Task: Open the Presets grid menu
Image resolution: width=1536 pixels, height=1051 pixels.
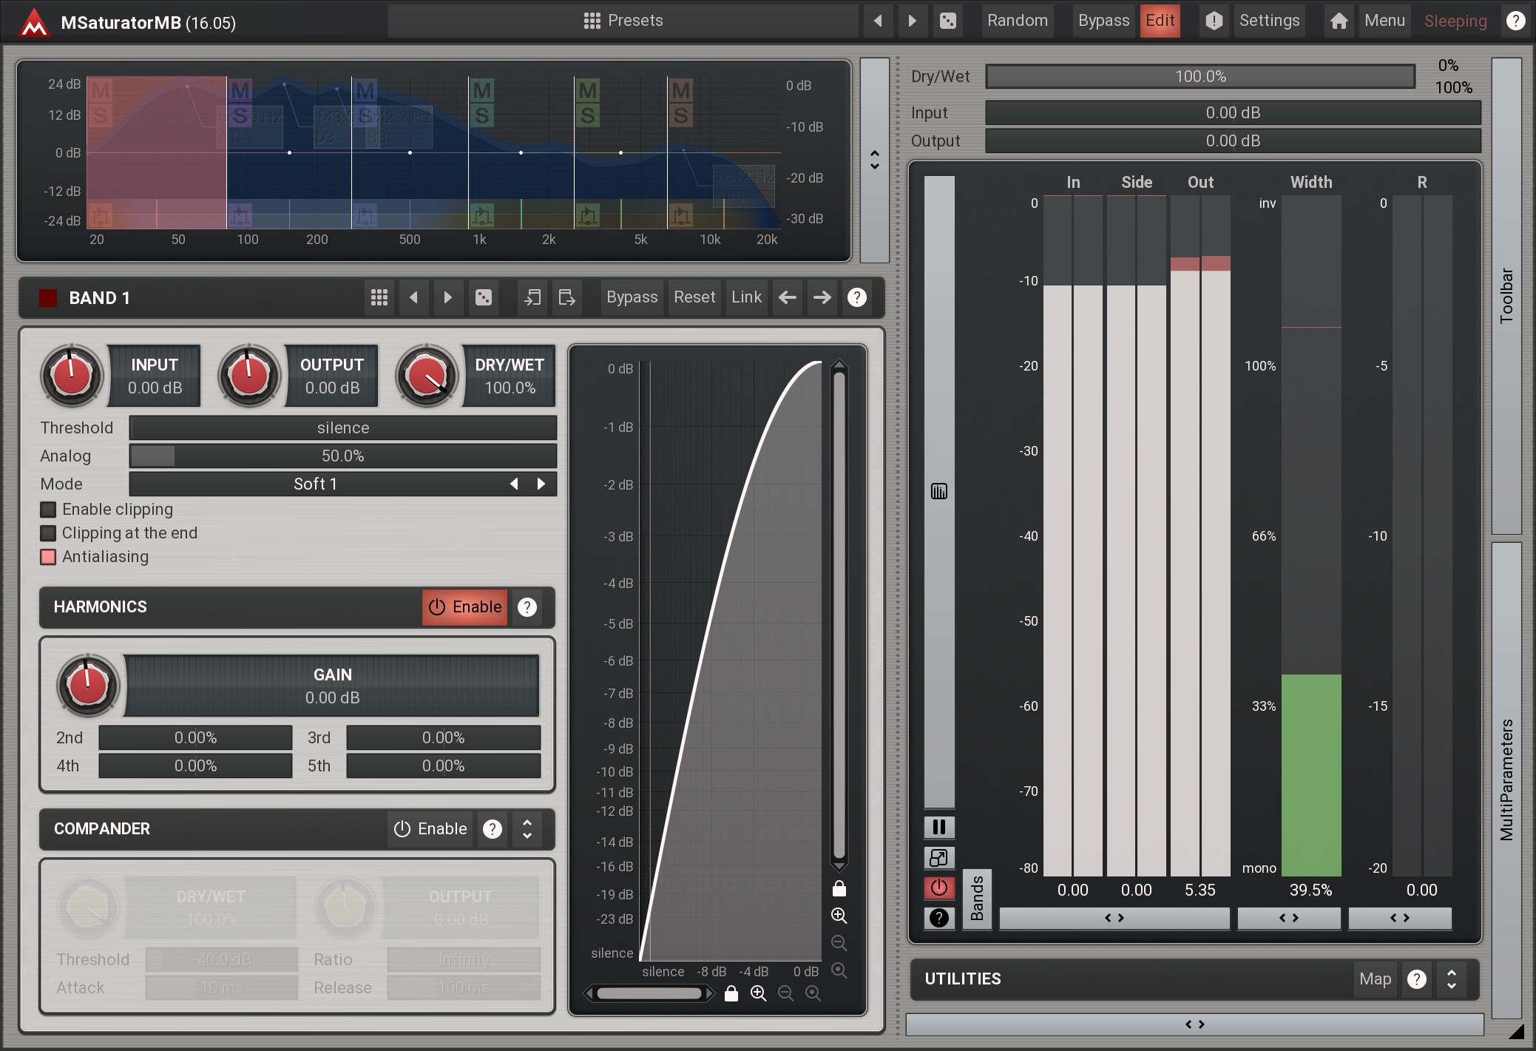Action: point(592,21)
